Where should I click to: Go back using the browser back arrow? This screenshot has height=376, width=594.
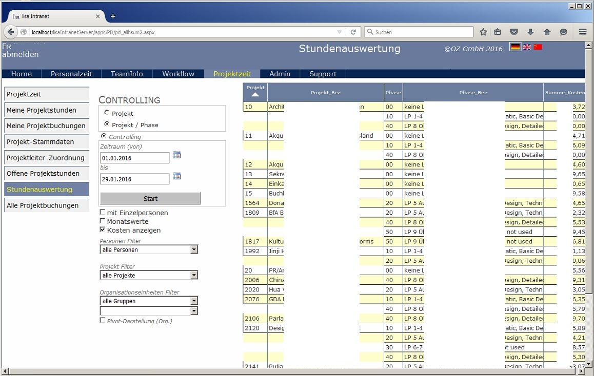(x=11, y=32)
